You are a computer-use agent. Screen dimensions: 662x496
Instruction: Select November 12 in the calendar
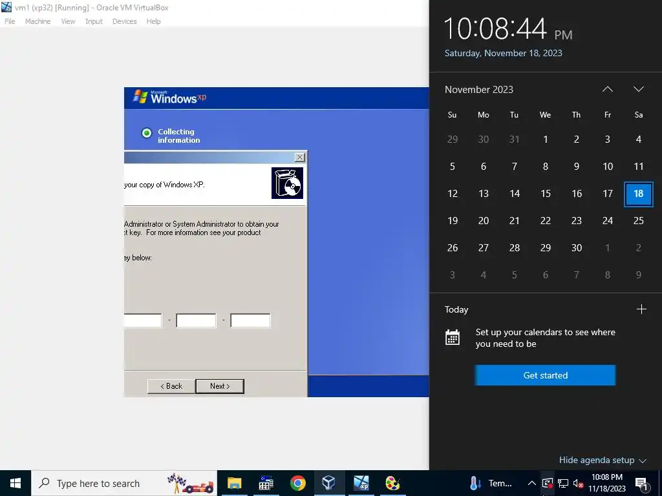[452, 194]
